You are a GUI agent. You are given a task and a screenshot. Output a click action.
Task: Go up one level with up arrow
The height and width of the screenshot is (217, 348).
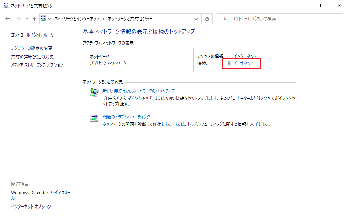[35, 19]
